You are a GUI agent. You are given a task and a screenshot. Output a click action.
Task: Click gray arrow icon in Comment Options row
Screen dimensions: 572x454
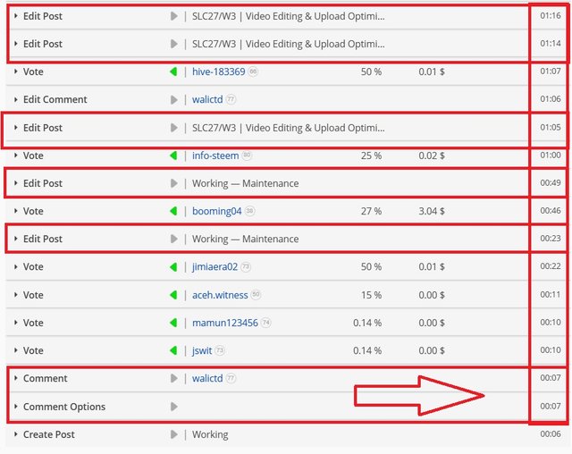tap(173, 407)
